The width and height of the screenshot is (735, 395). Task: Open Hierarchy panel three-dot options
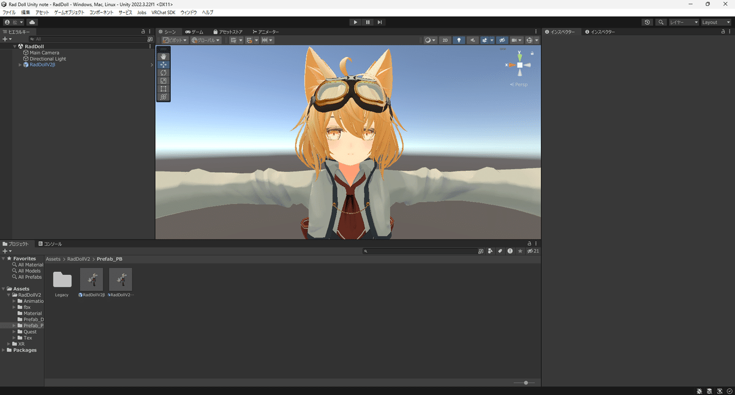tap(150, 31)
